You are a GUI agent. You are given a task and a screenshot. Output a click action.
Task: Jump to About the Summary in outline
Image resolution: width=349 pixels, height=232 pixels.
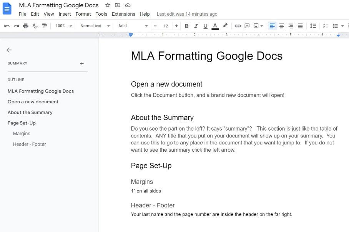tap(30, 112)
